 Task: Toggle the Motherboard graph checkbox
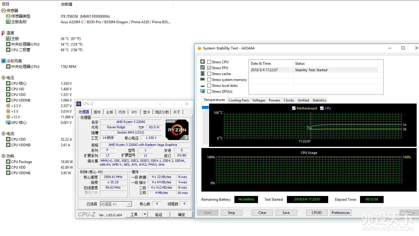click(294, 108)
